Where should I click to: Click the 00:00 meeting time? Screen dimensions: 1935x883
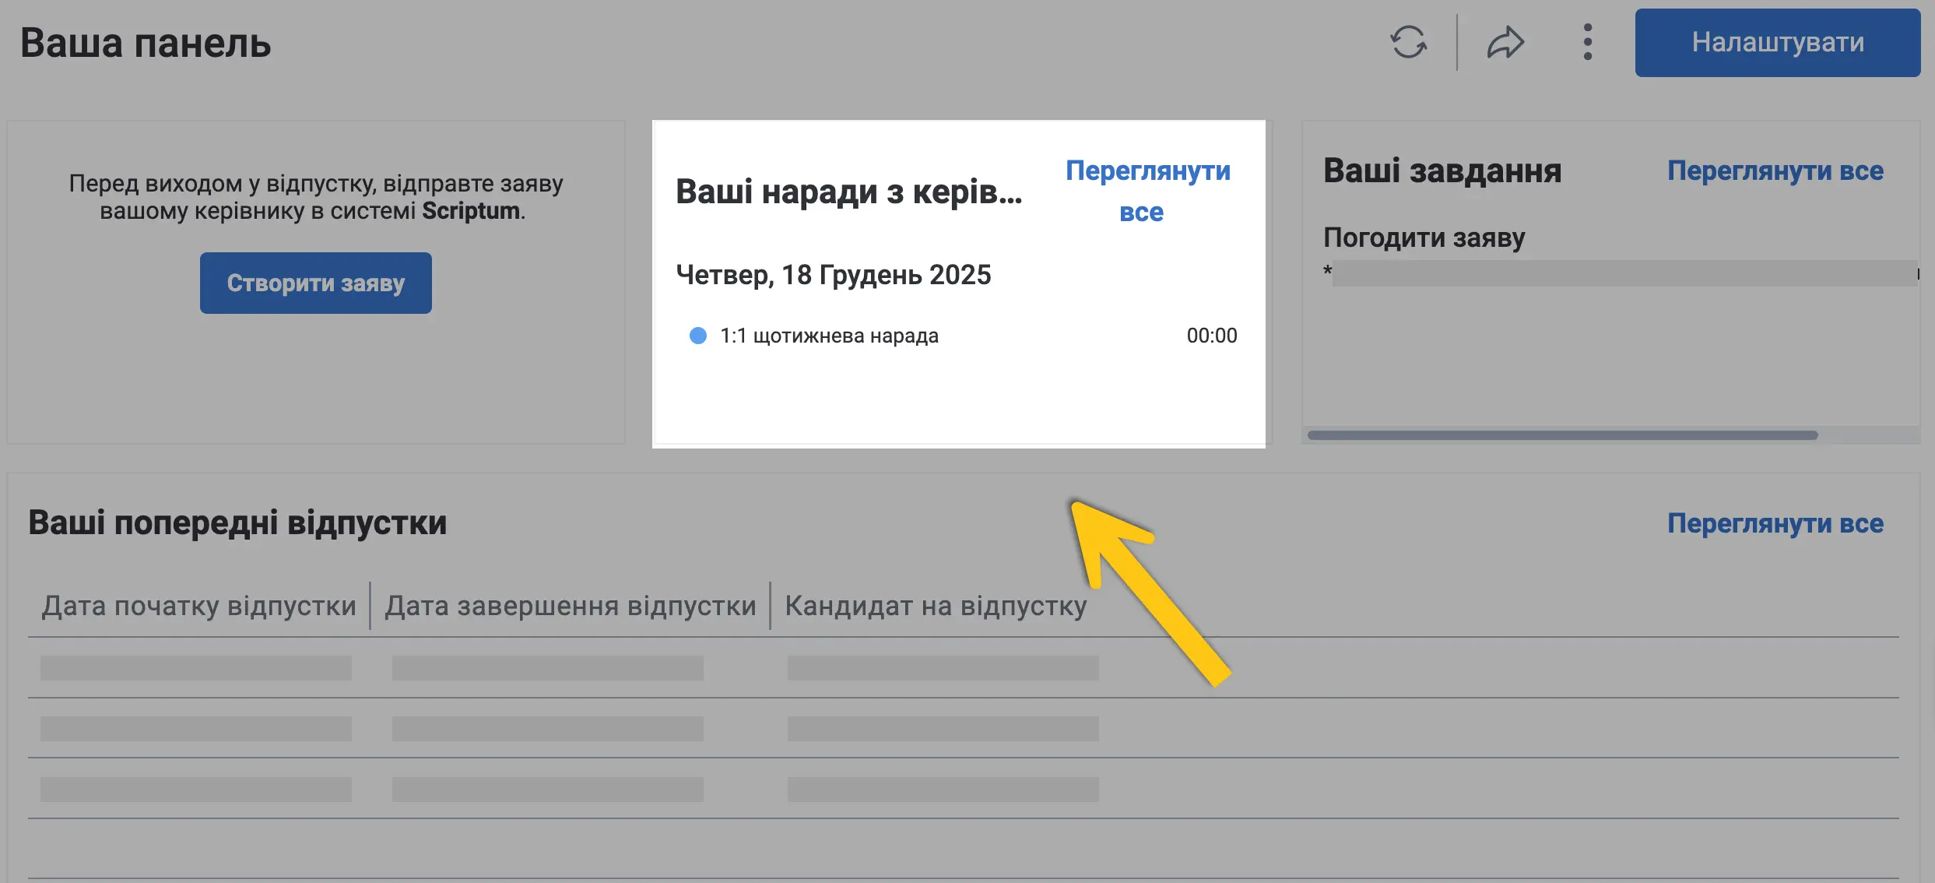tap(1212, 336)
